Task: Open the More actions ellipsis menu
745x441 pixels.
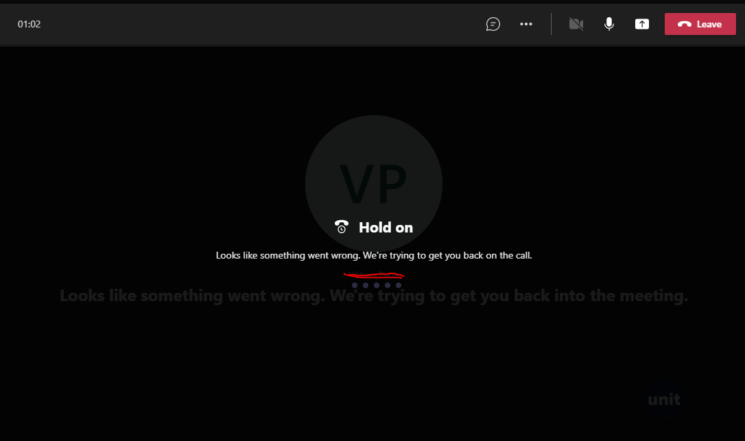Action: (526, 24)
